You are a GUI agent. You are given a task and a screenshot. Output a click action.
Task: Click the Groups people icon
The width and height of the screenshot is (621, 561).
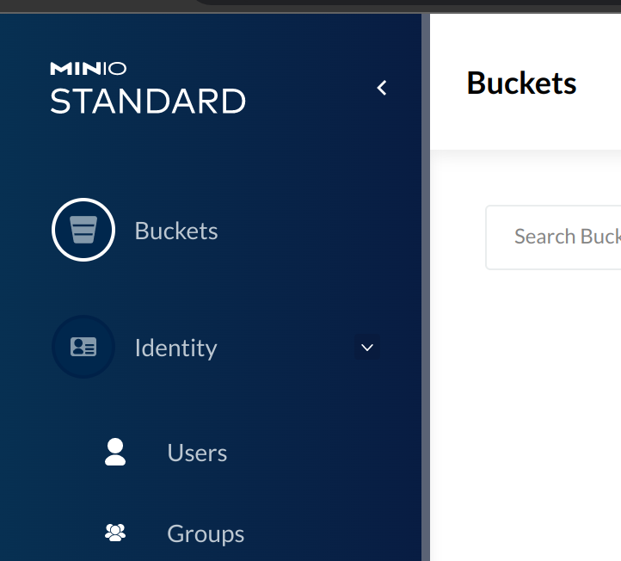click(x=115, y=533)
